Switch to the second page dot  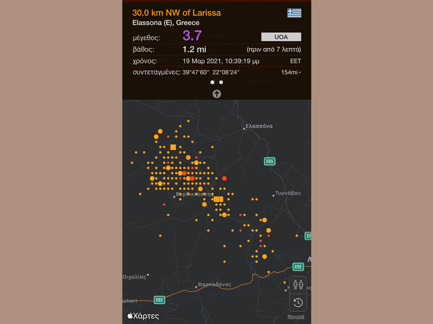(221, 83)
